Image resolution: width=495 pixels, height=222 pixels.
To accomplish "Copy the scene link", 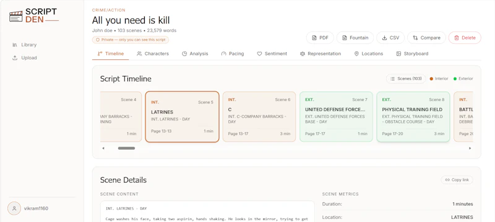I will [x=457, y=180].
